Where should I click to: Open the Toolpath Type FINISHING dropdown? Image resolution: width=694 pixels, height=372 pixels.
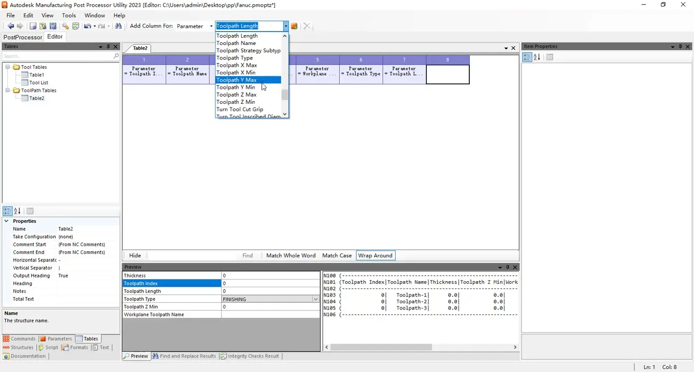(315, 299)
